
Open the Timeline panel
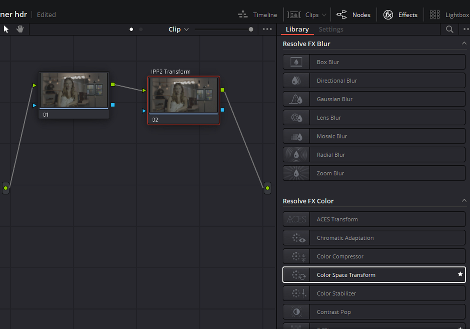(257, 15)
